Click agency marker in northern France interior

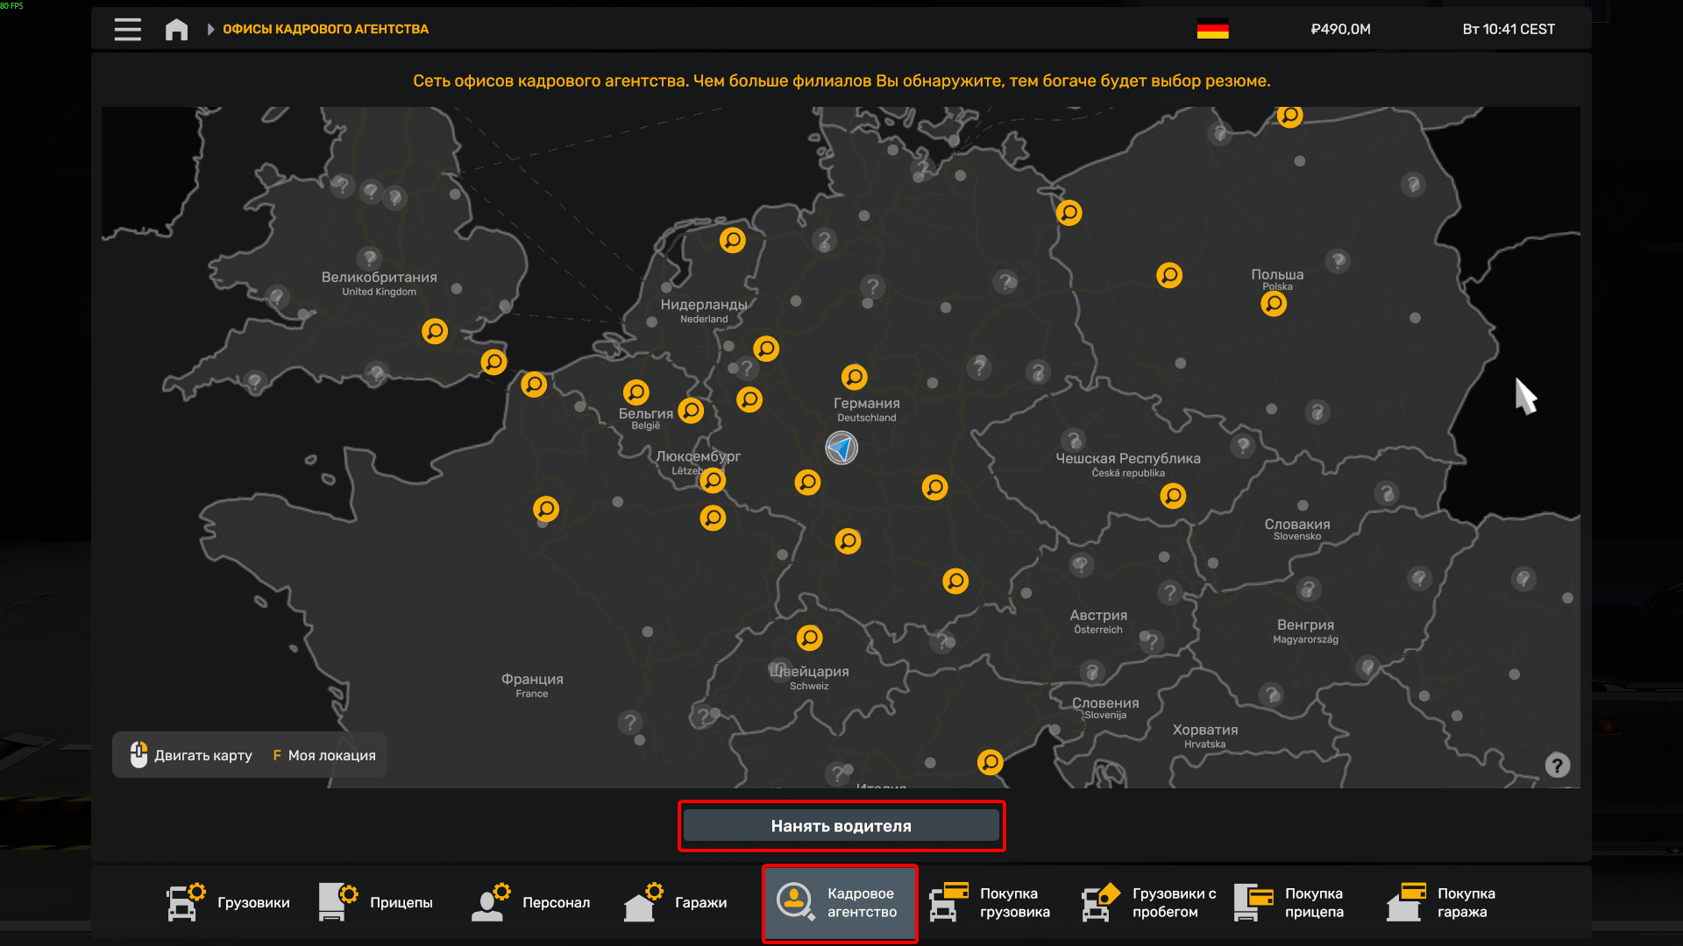(x=546, y=509)
